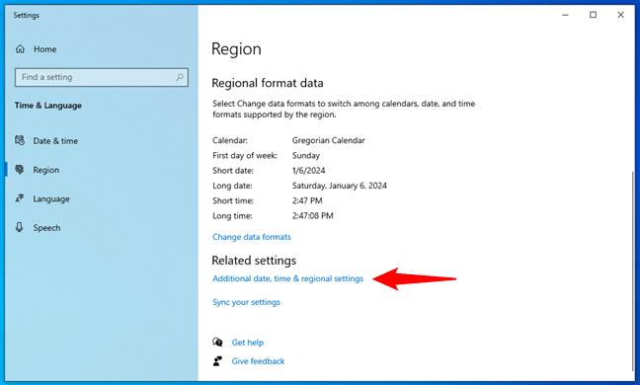Image resolution: width=640 pixels, height=385 pixels.
Task: Click the First day of week: label
Action: (245, 155)
